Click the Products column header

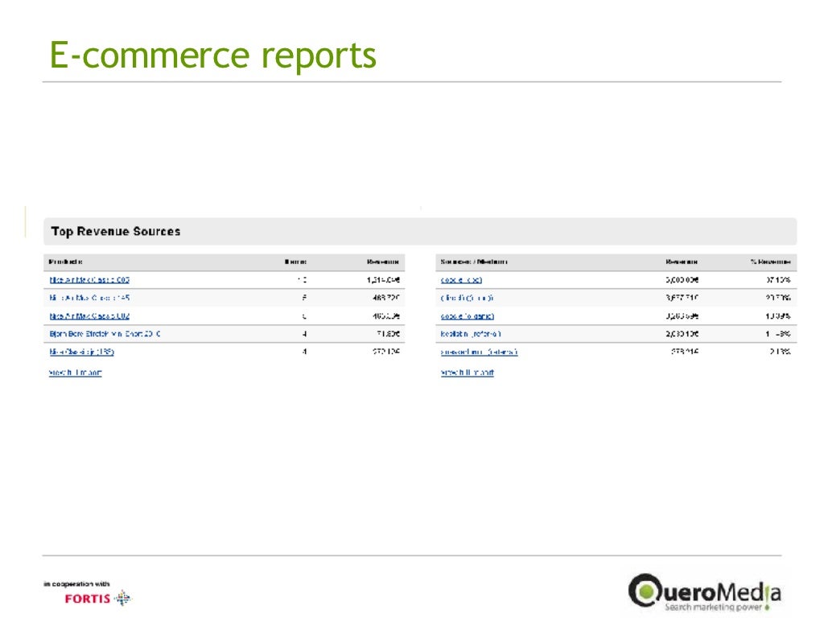pyautogui.click(x=65, y=262)
